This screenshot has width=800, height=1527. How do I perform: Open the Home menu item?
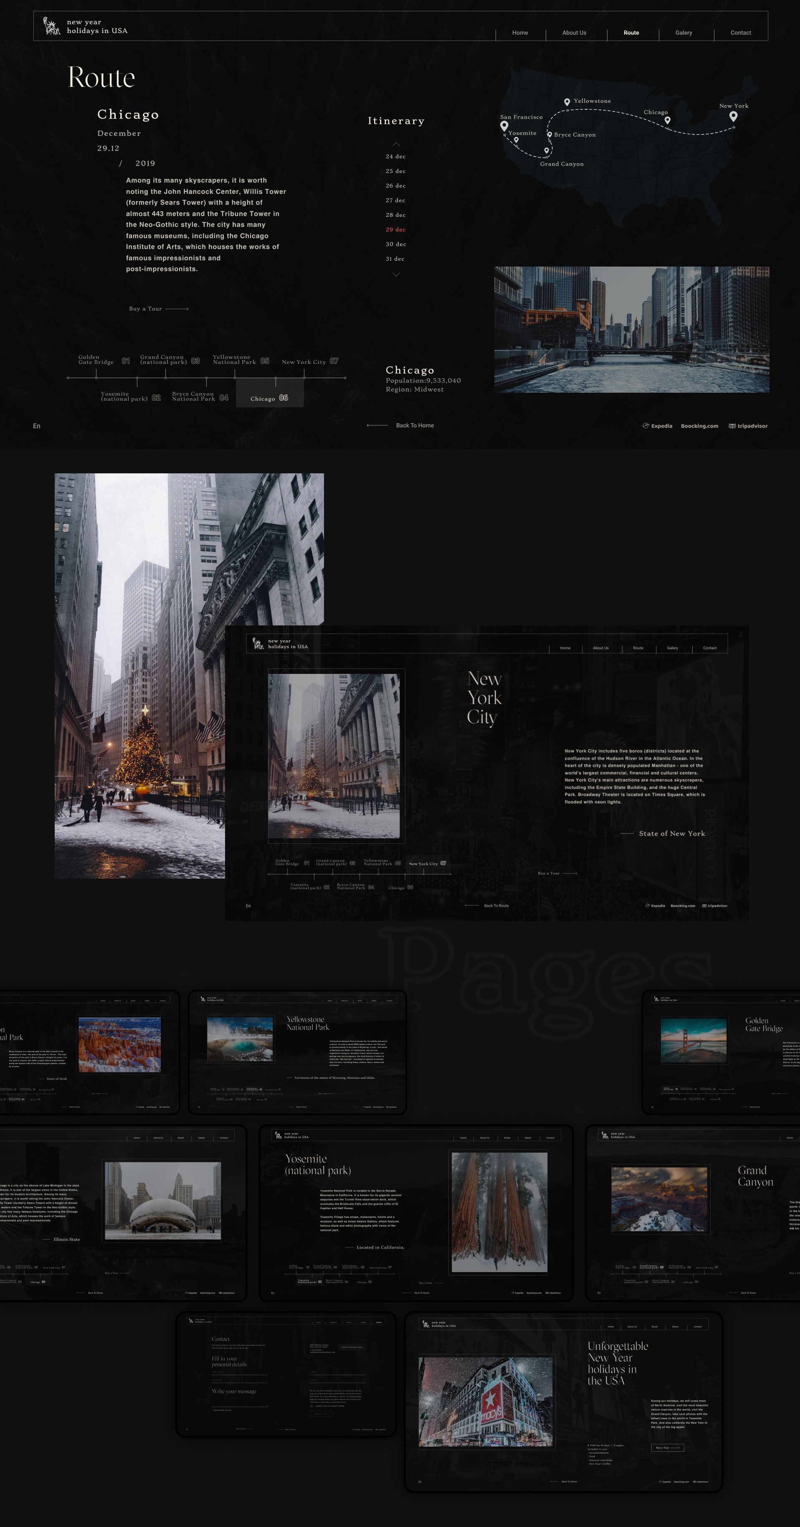(520, 33)
